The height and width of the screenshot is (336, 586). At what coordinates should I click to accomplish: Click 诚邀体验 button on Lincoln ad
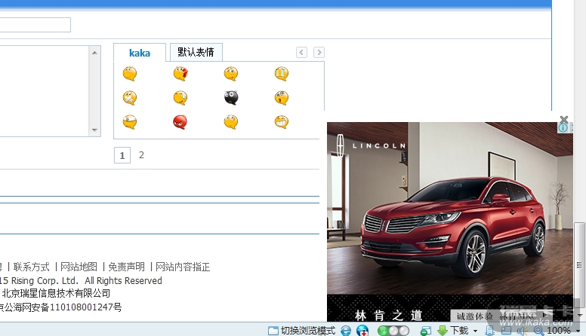tap(501, 316)
